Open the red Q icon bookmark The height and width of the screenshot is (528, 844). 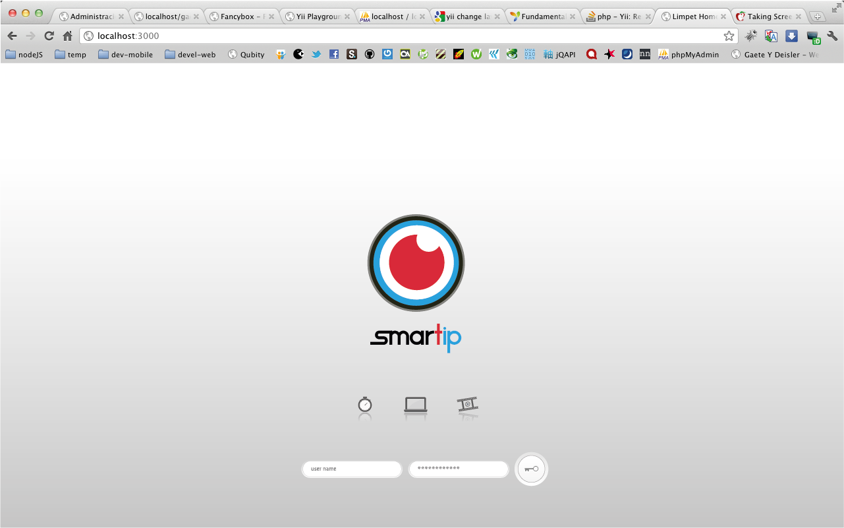click(x=592, y=55)
